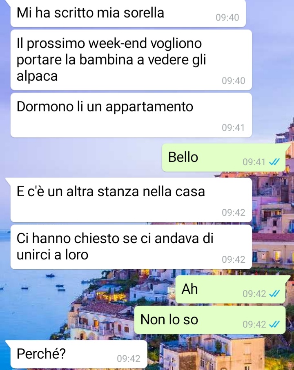
Task: Select the message about seeing the alpaca
Action: pos(131,60)
